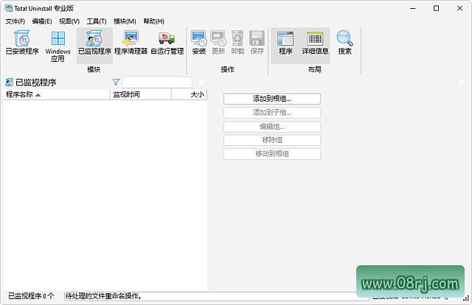The width and height of the screenshot is (472, 305).
Task: Click the 添加到根组... button
Action: 272,99
